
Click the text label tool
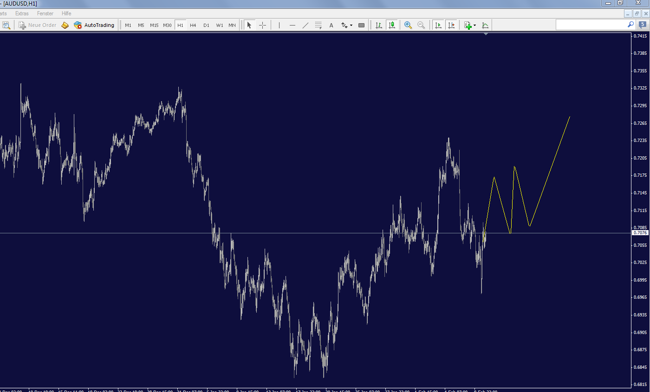pyautogui.click(x=331, y=25)
